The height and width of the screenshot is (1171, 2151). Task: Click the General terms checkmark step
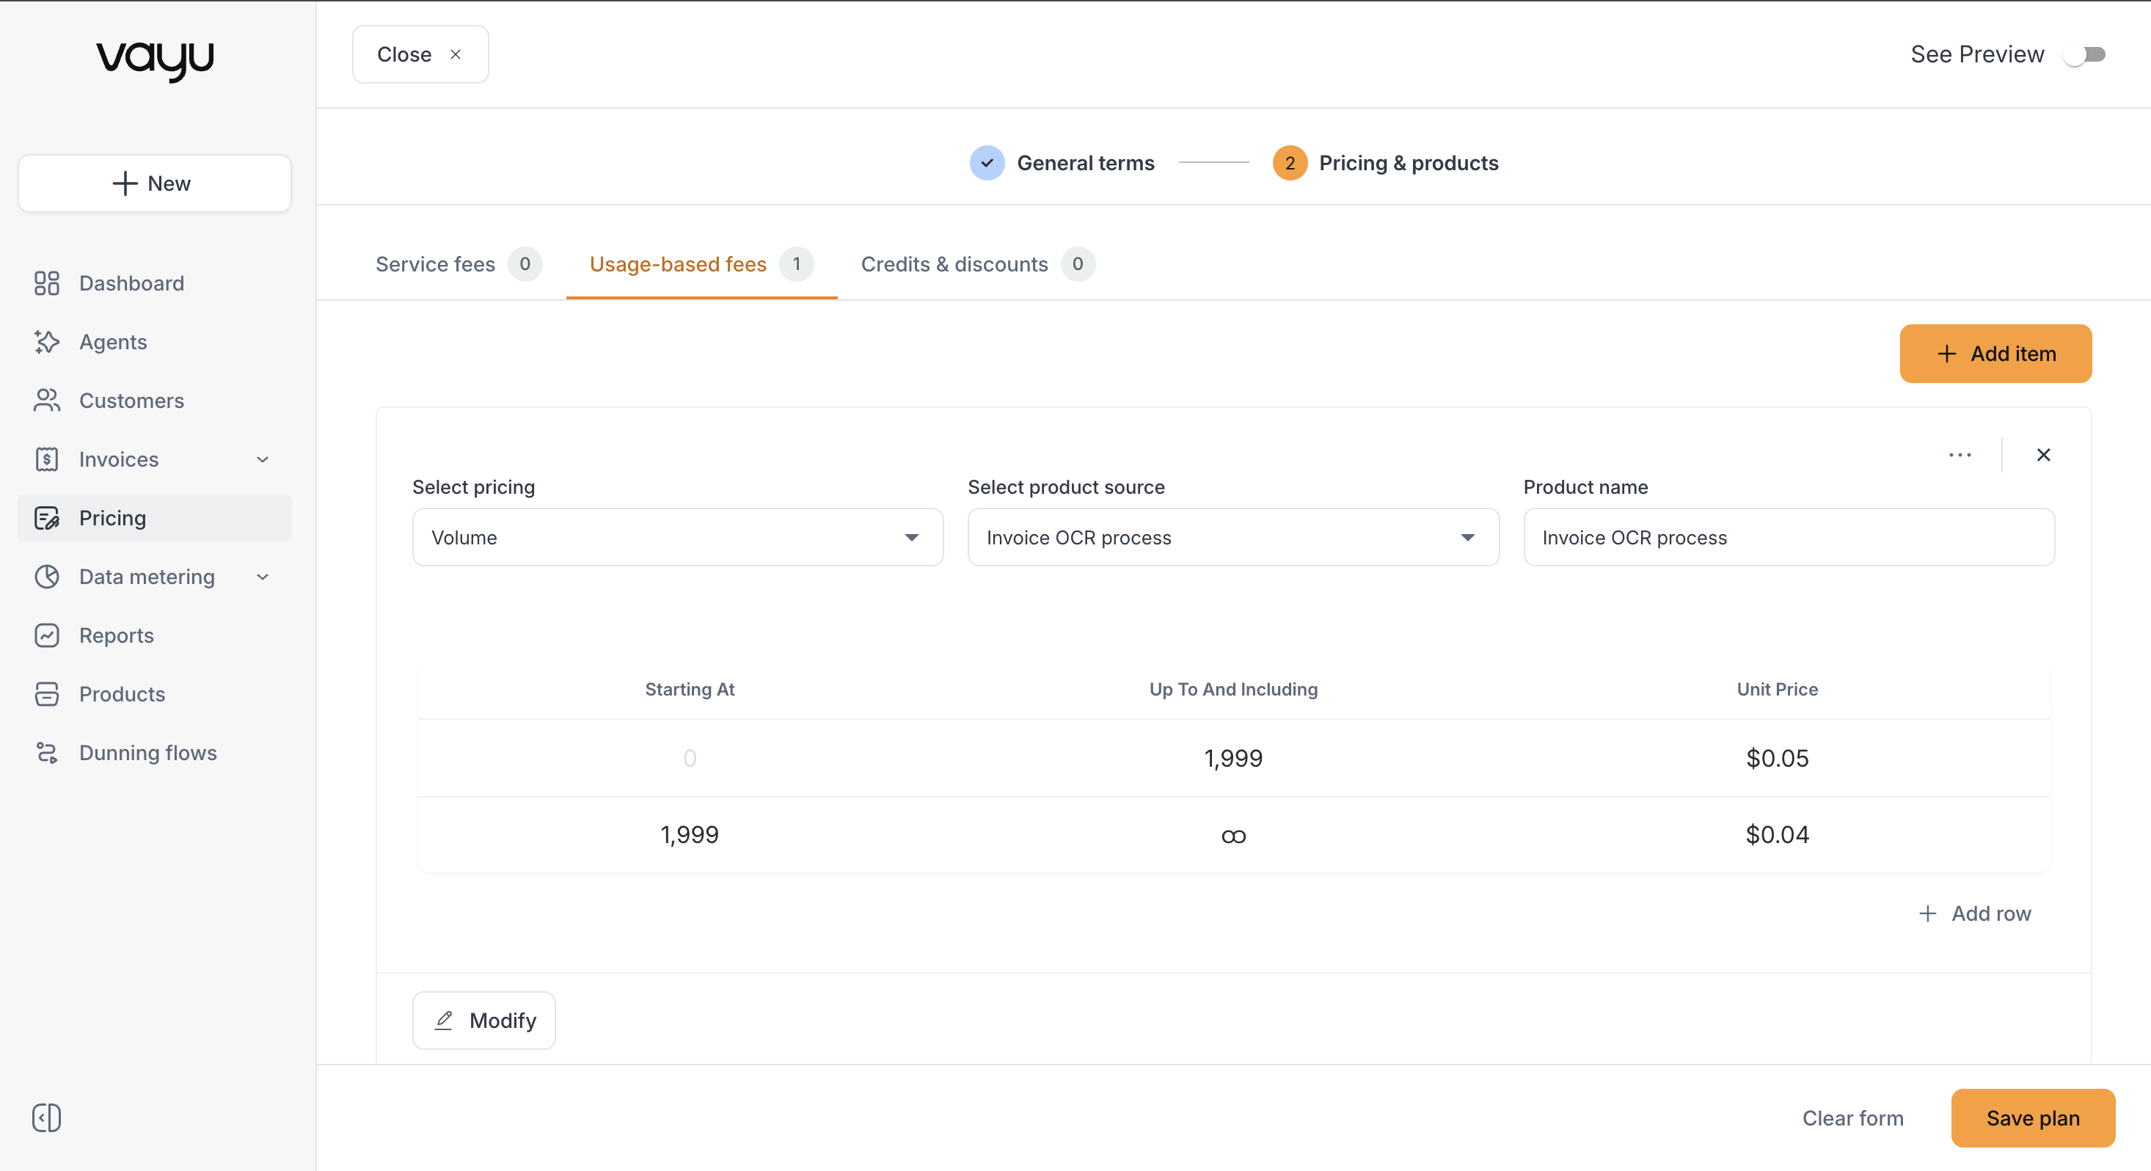click(987, 163)
